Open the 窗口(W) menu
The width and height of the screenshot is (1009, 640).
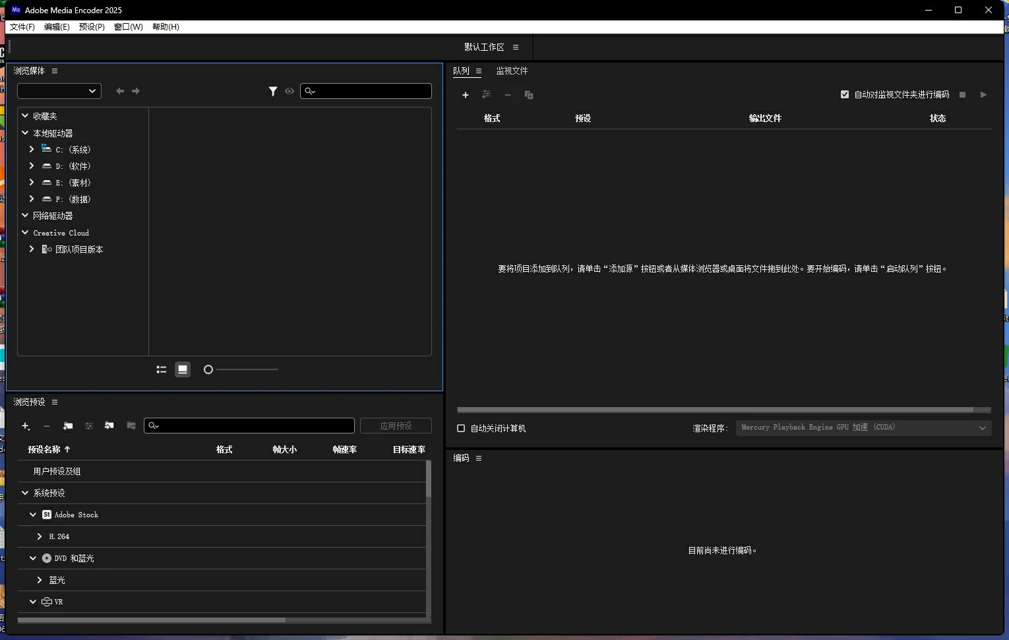(x=128, y=27)
